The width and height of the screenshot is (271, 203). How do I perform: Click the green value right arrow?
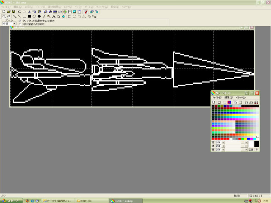(x=246, y=146)
